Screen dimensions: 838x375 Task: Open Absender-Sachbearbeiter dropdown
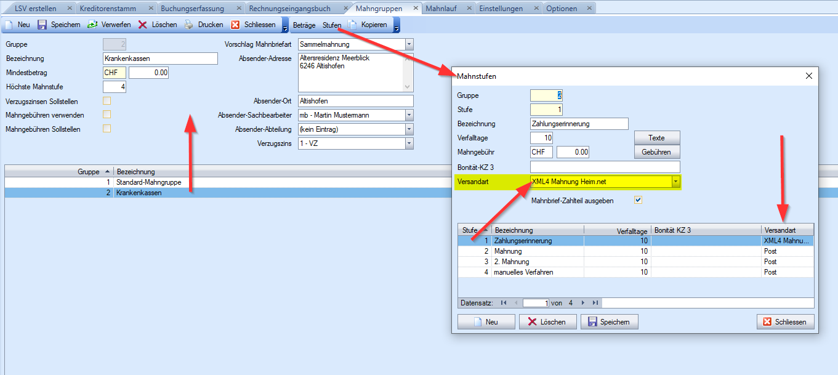[x=409, y=115]
